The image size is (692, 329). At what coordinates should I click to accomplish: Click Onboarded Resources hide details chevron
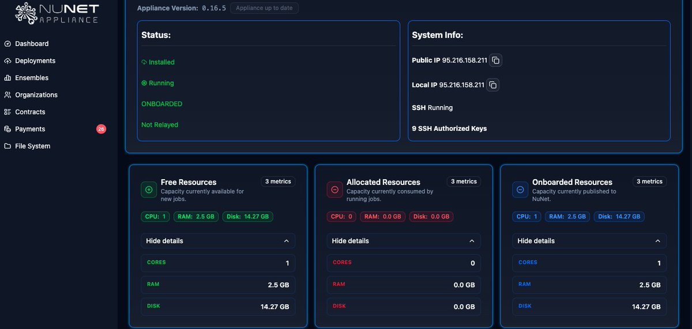pos(657,241)
